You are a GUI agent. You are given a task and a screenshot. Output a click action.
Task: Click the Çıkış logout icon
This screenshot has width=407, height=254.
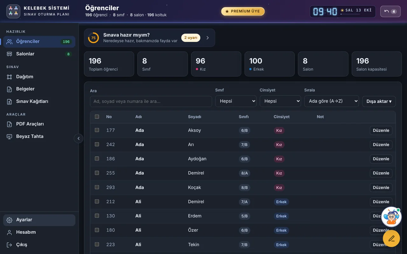pos(10,245)
